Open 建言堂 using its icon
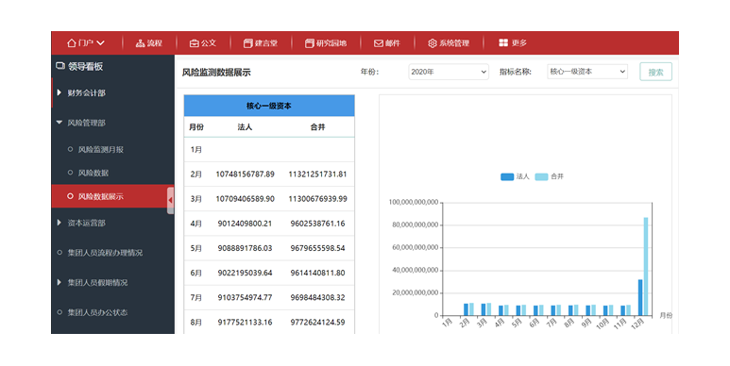The image size is (730, 366). [247, 43]
